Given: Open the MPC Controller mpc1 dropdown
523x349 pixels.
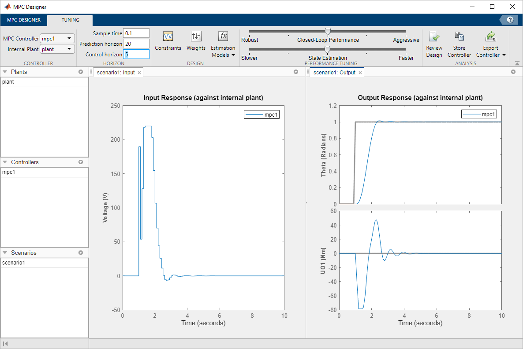Looking at the screenshot, I should tap(57, 39).
